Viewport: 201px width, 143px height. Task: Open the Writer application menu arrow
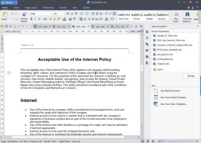point(16,3)
